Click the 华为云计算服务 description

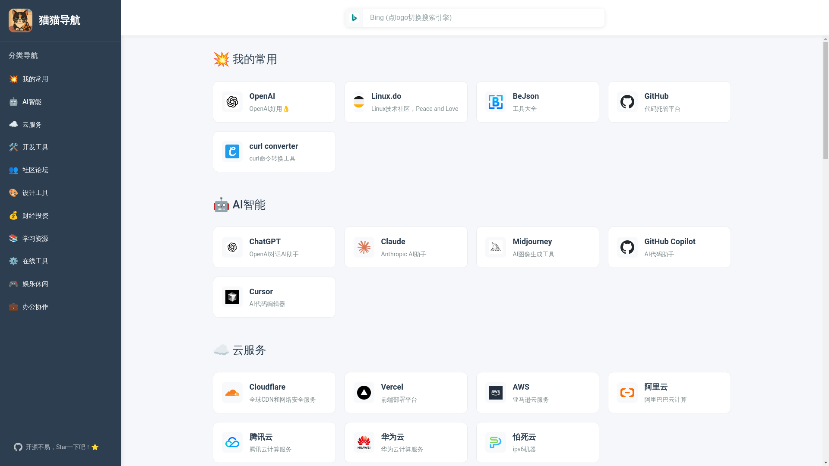(x=402, y=449)
